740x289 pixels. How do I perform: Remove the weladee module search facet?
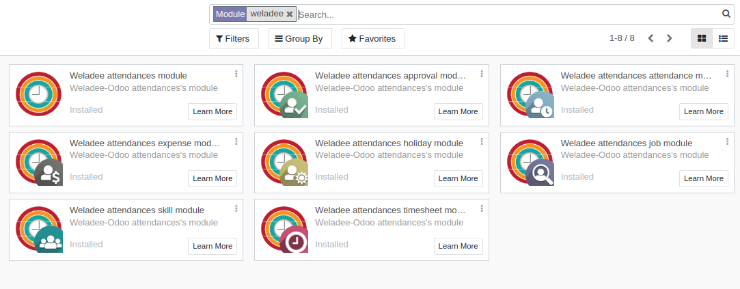click(x=290, y=14)
